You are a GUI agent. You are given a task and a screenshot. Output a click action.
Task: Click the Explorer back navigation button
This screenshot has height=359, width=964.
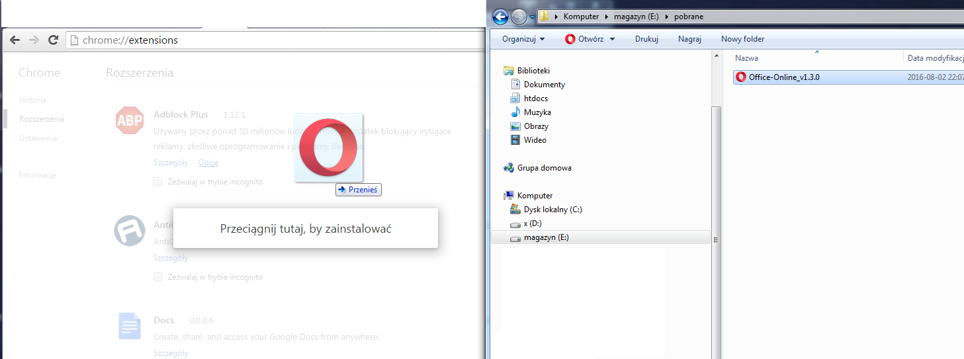pos(500,17)
